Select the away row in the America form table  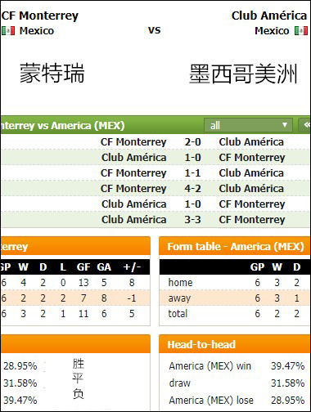235,298
